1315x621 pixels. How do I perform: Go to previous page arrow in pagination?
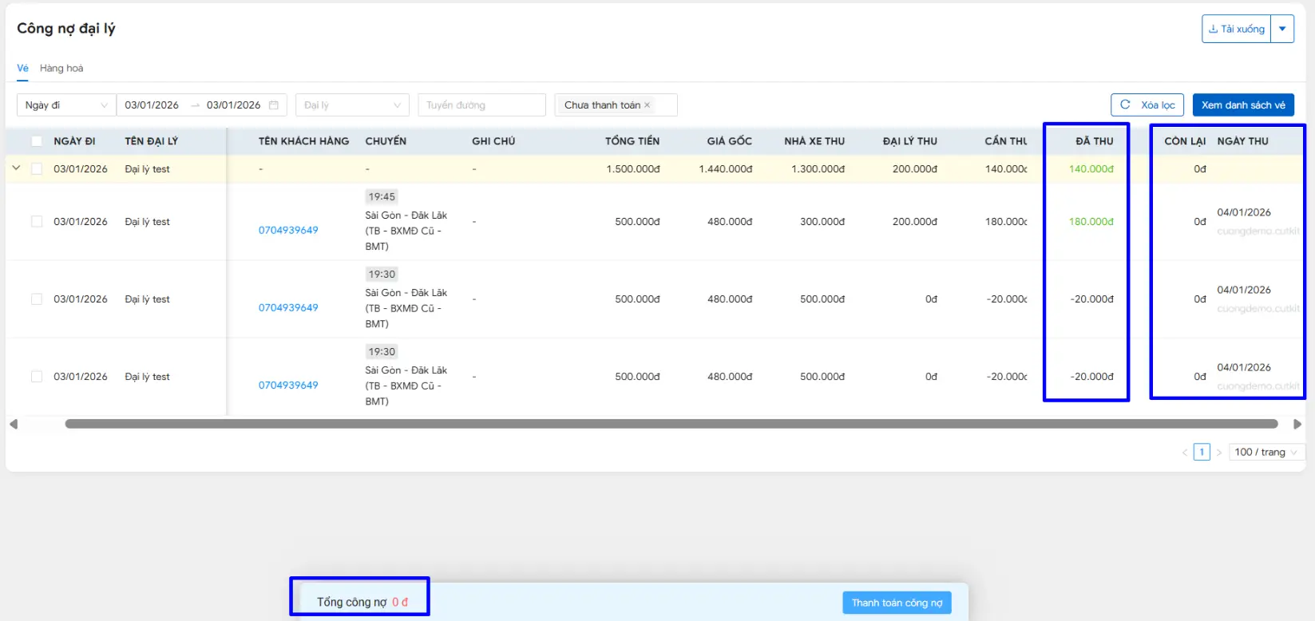pos(1185,453)
